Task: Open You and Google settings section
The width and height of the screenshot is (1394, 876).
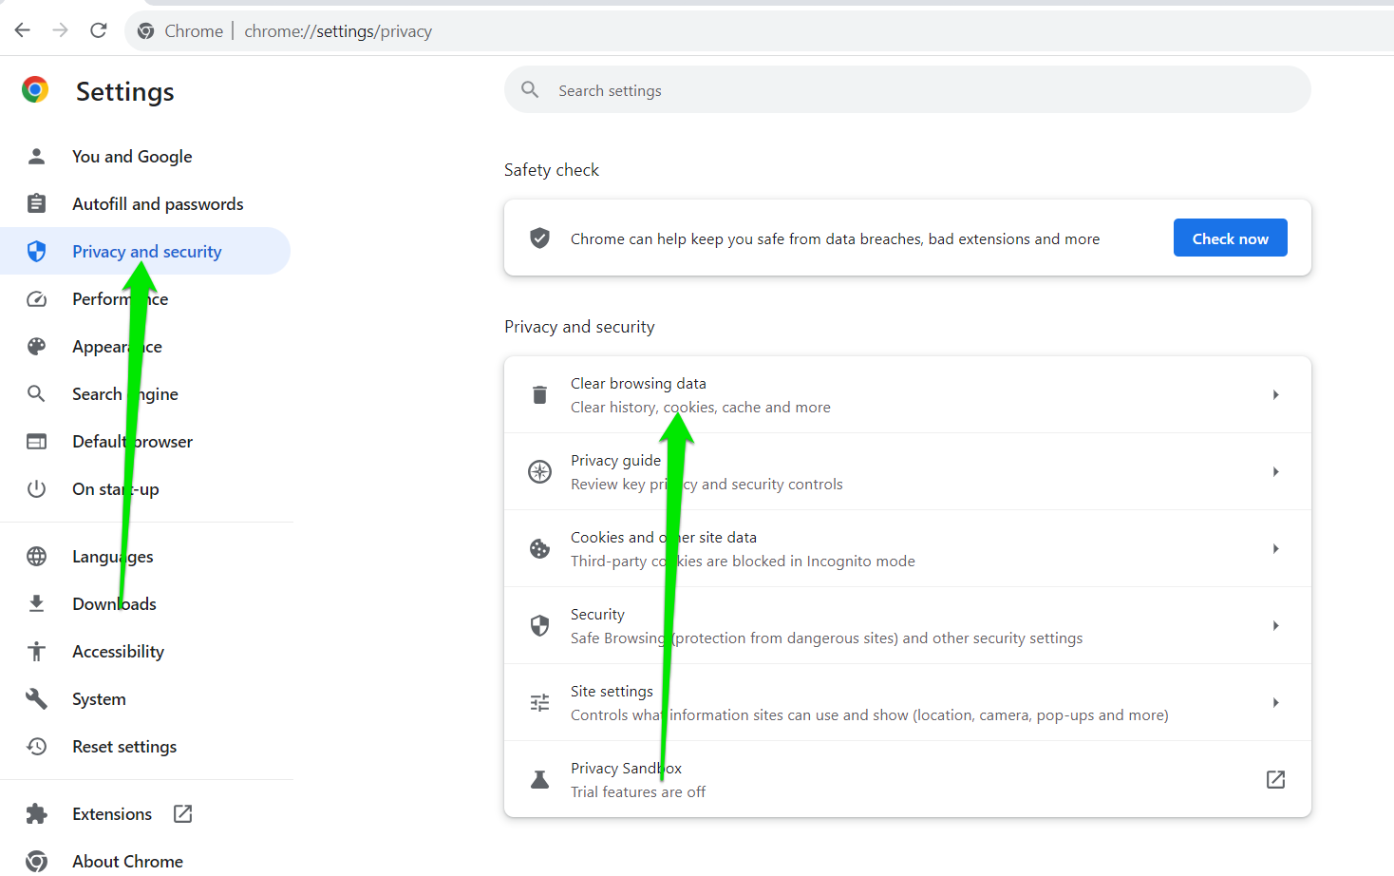Action: click(145, 157)
